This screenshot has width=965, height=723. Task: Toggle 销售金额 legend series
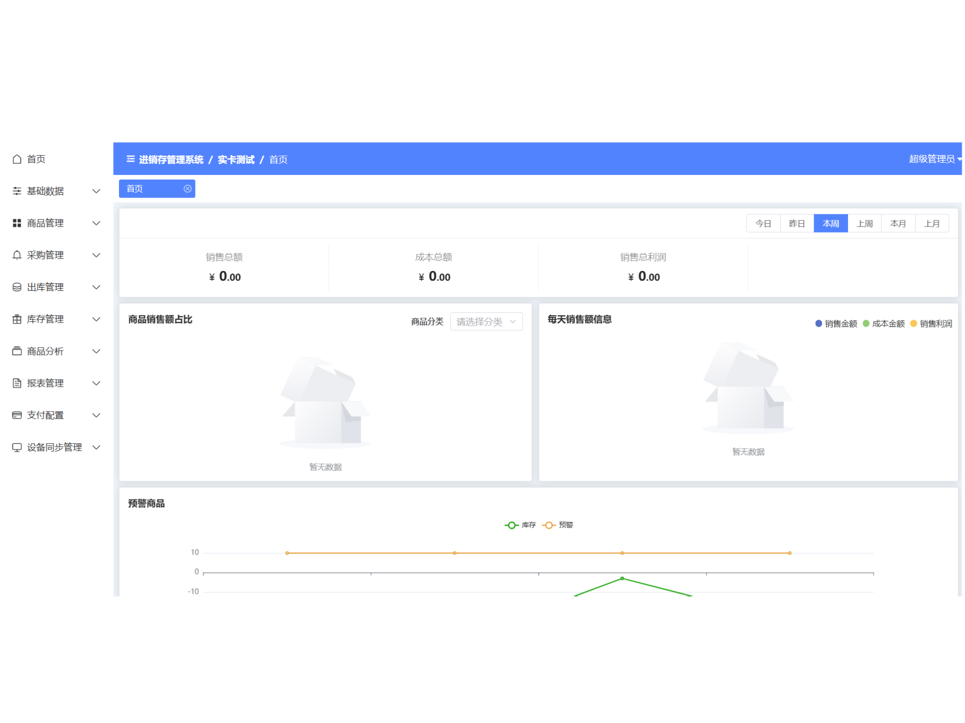coord(836,324)
